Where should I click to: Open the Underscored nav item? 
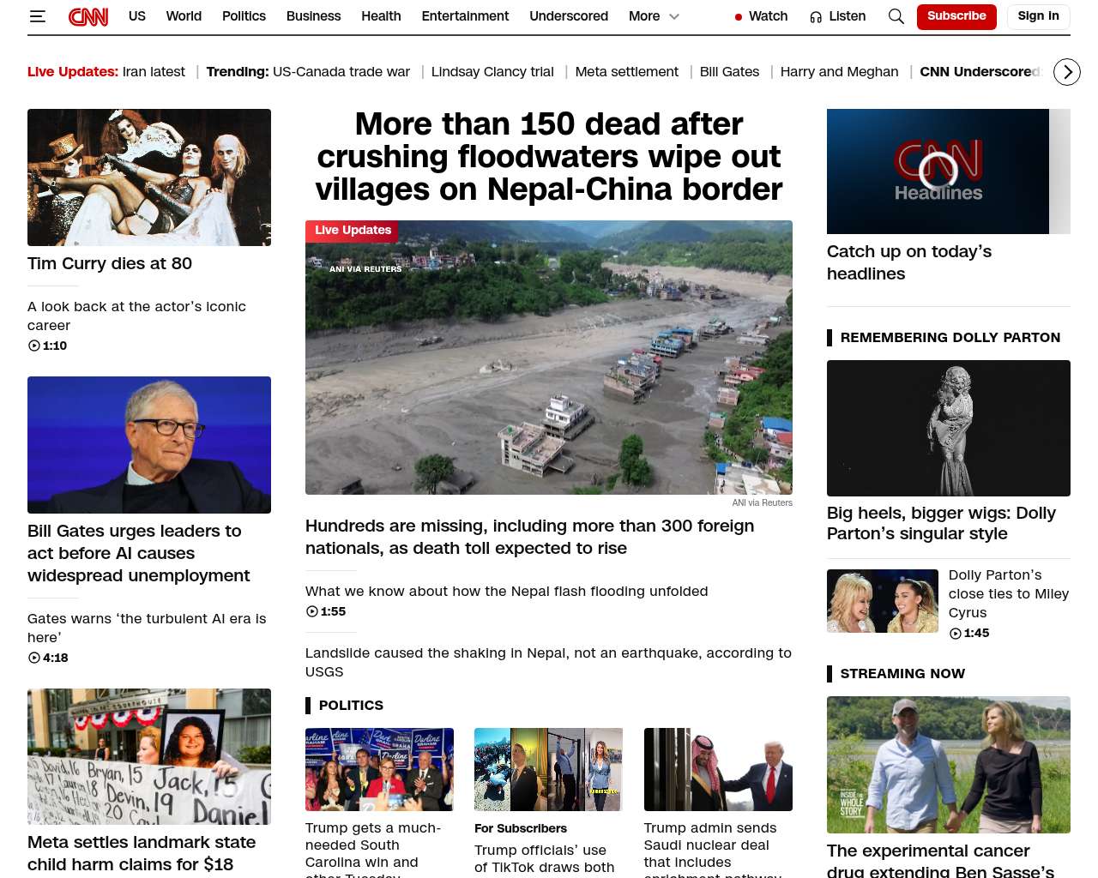[569, 16]
